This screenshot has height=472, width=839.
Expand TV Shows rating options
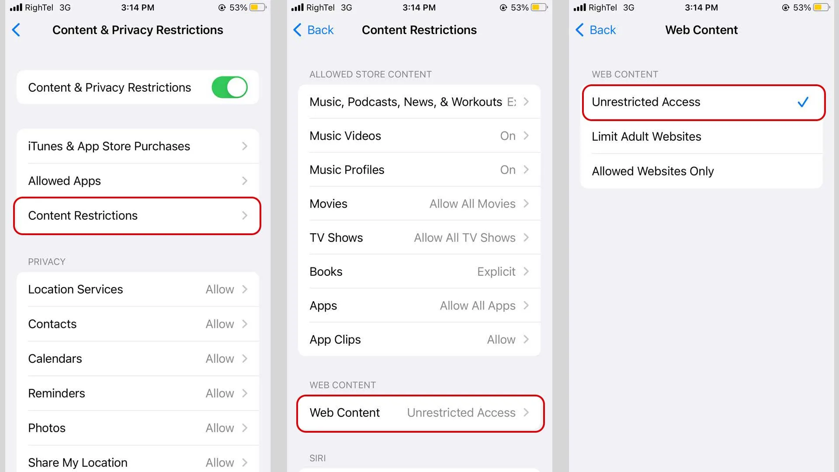(419, 238)
